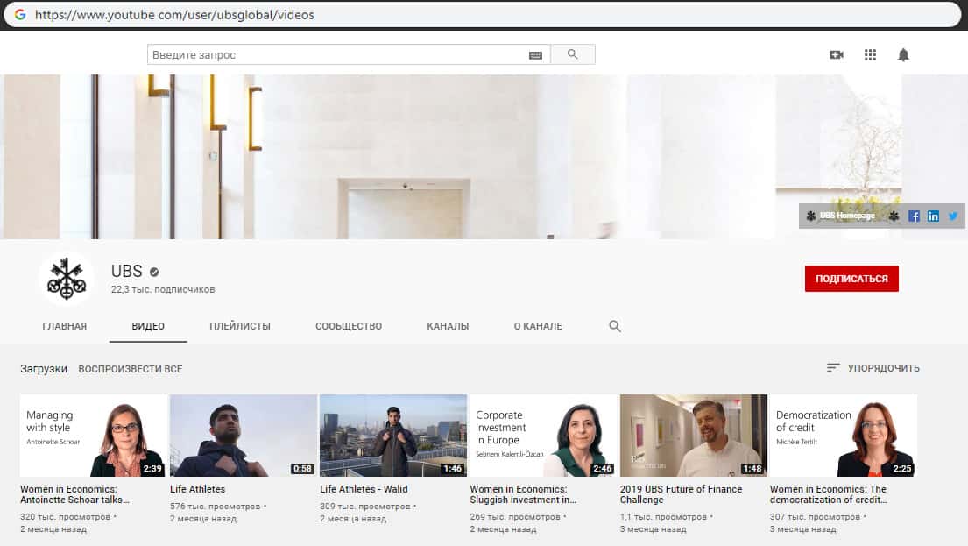The height and width of the screenshot is (546, 968).
Task: Open the YouTube apps grid
Action: (870, 54)
